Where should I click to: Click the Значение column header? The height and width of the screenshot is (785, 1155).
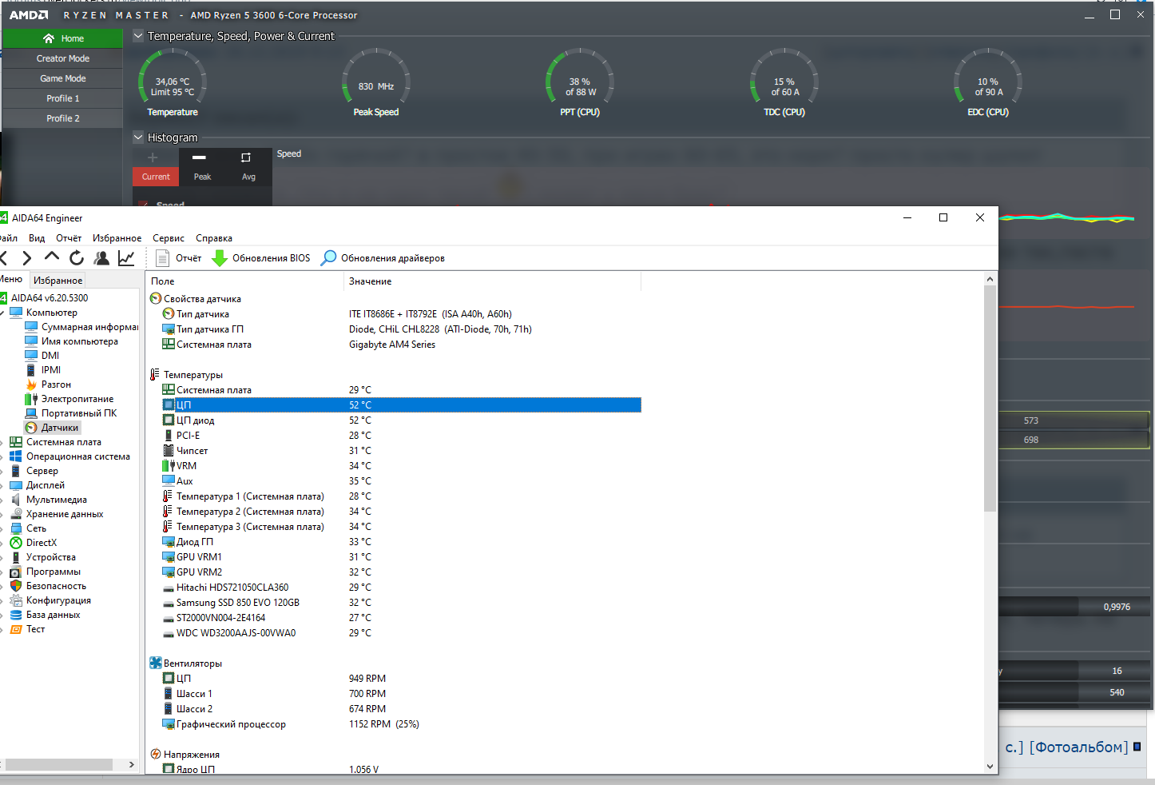click(x=493, y=281)
